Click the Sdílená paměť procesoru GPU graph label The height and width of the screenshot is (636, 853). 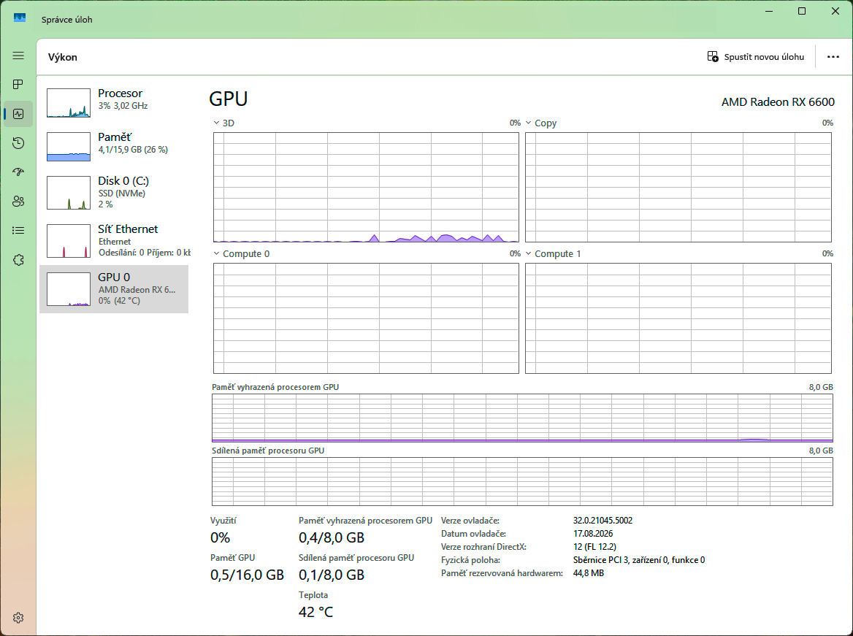(267, 451)
